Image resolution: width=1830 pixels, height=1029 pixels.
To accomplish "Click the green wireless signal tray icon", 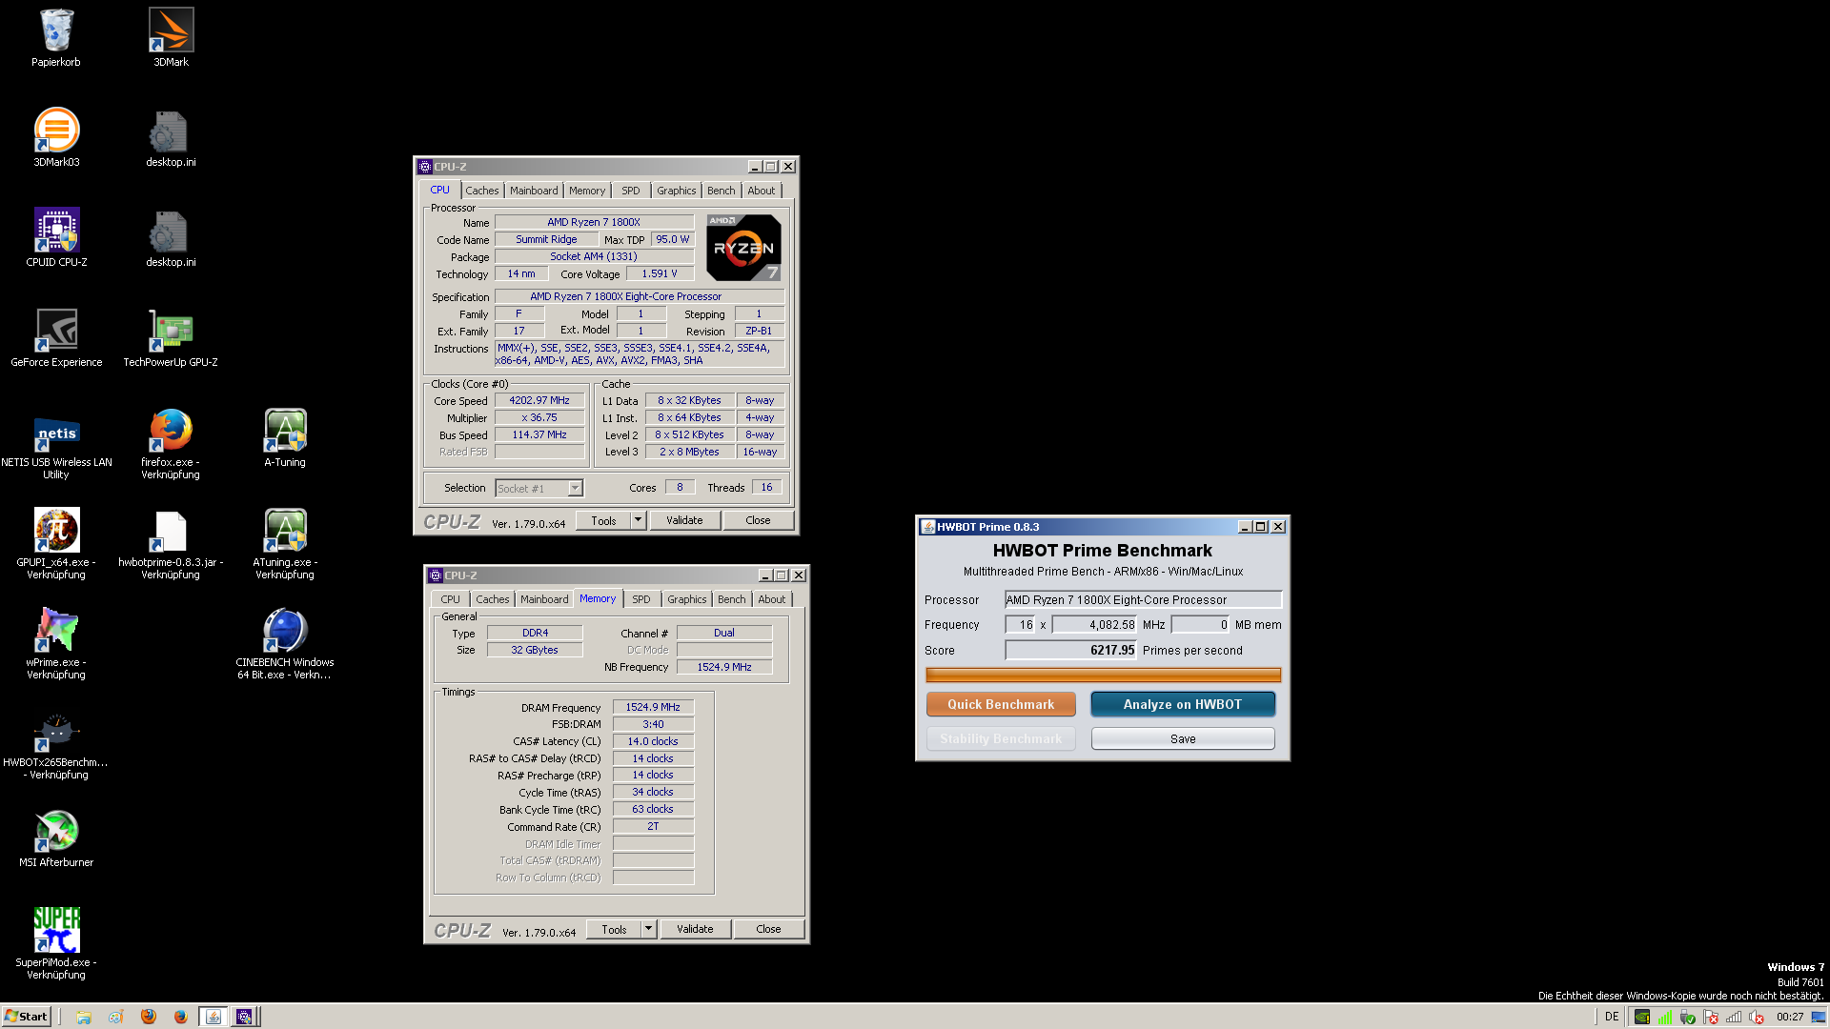I will 1664,1017.
